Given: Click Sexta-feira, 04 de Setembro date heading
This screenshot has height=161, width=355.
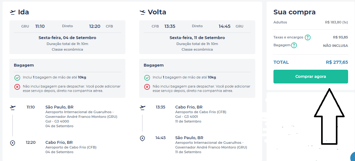Looking at the screenshot, I should tap(67, 38).
